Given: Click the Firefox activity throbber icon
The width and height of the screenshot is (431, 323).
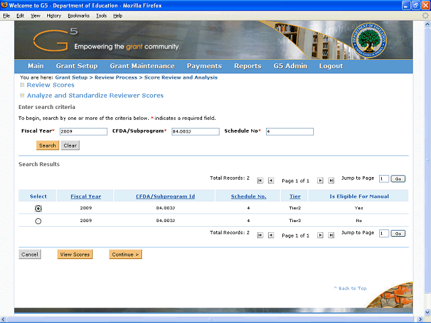Looking at the screenshot, I should (x=425, y=15).
